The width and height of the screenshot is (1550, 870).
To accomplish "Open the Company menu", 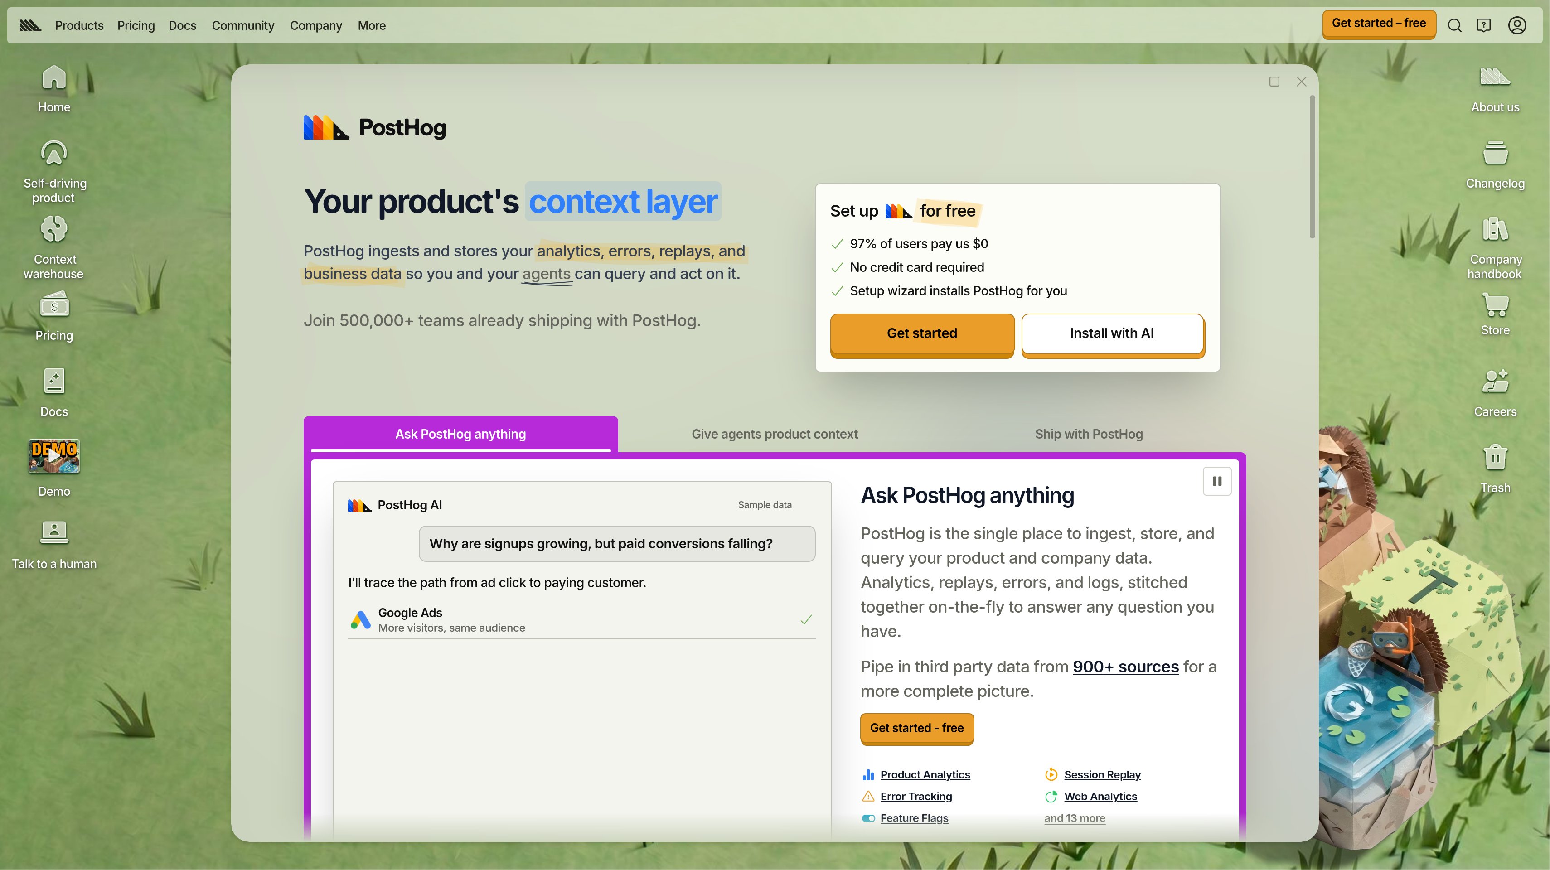I will (x=316, y=25).
